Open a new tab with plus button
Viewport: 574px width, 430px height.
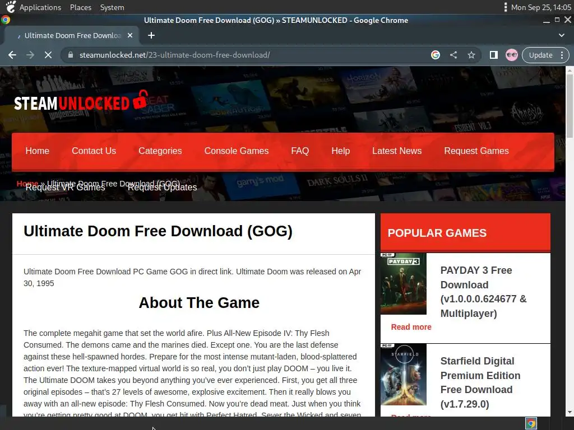point(151,35)
